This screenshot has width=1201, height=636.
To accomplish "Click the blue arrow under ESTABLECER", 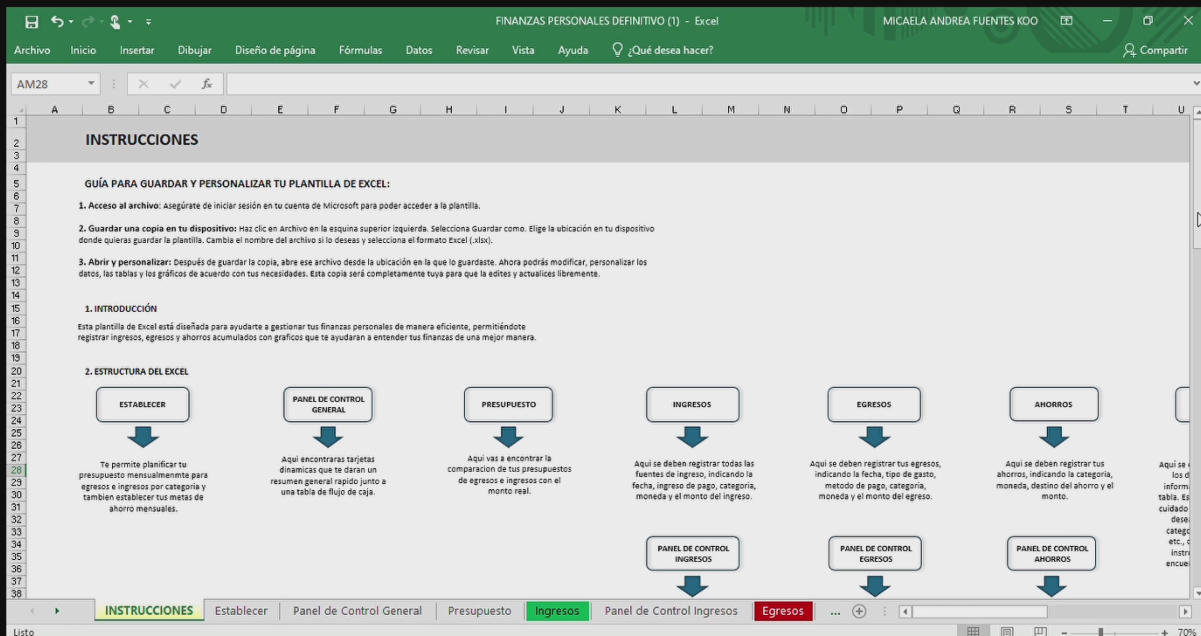I will point(143,437).
